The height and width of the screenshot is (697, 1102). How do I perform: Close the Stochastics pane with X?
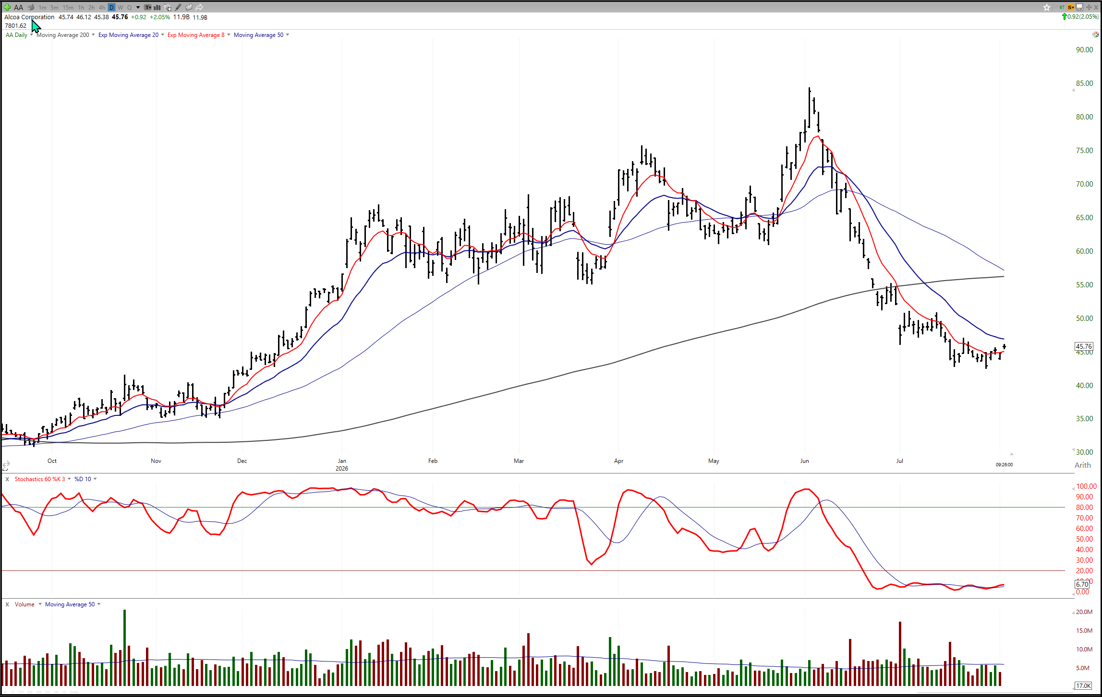click(7, 479)
